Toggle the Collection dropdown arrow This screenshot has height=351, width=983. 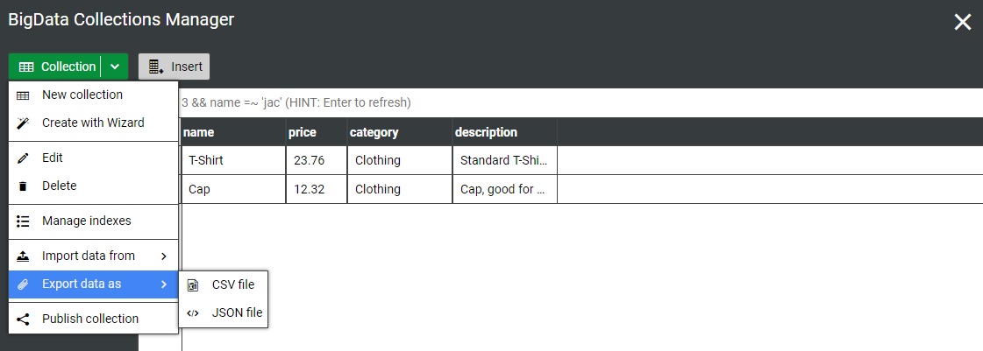tap(115, 67)
